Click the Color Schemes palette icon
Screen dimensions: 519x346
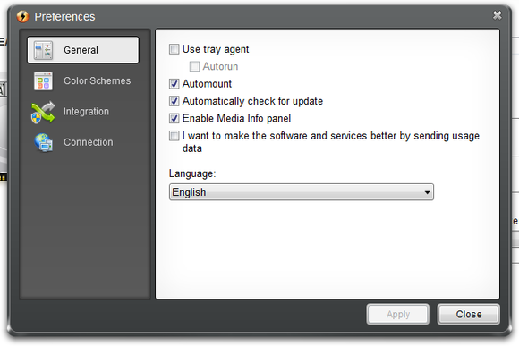43,81
